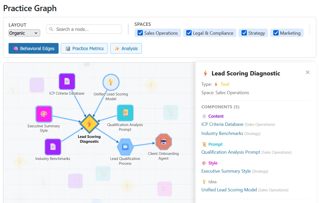The image size is (319, 203).
Task: Click the Practice Graph page title
Action: click(x=30, y=8)
